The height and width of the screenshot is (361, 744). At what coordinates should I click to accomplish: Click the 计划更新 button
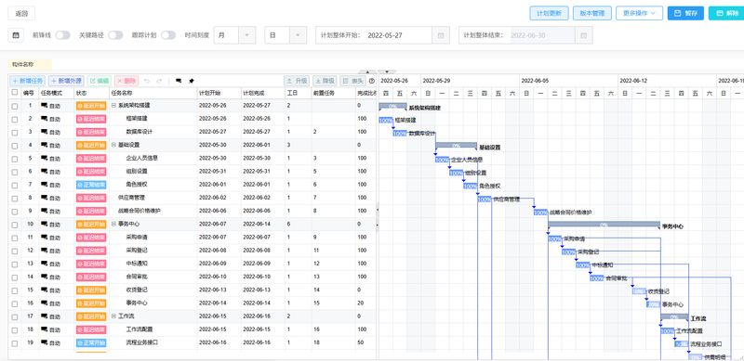point(549,13)
